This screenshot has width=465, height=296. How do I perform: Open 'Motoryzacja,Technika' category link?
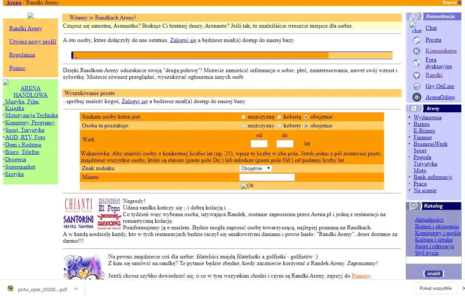[32, 115]
